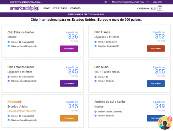This screenshot has width=173, height=131.
Task: Click the contato@americachip.com email link
Action: click(x=130, y=2)
